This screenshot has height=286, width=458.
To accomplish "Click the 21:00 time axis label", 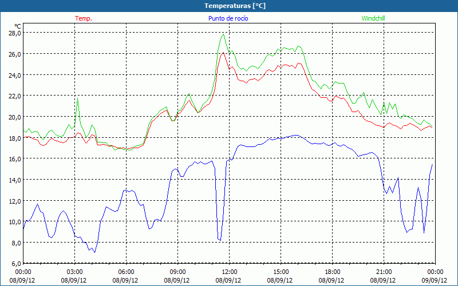I will [384, 272].
